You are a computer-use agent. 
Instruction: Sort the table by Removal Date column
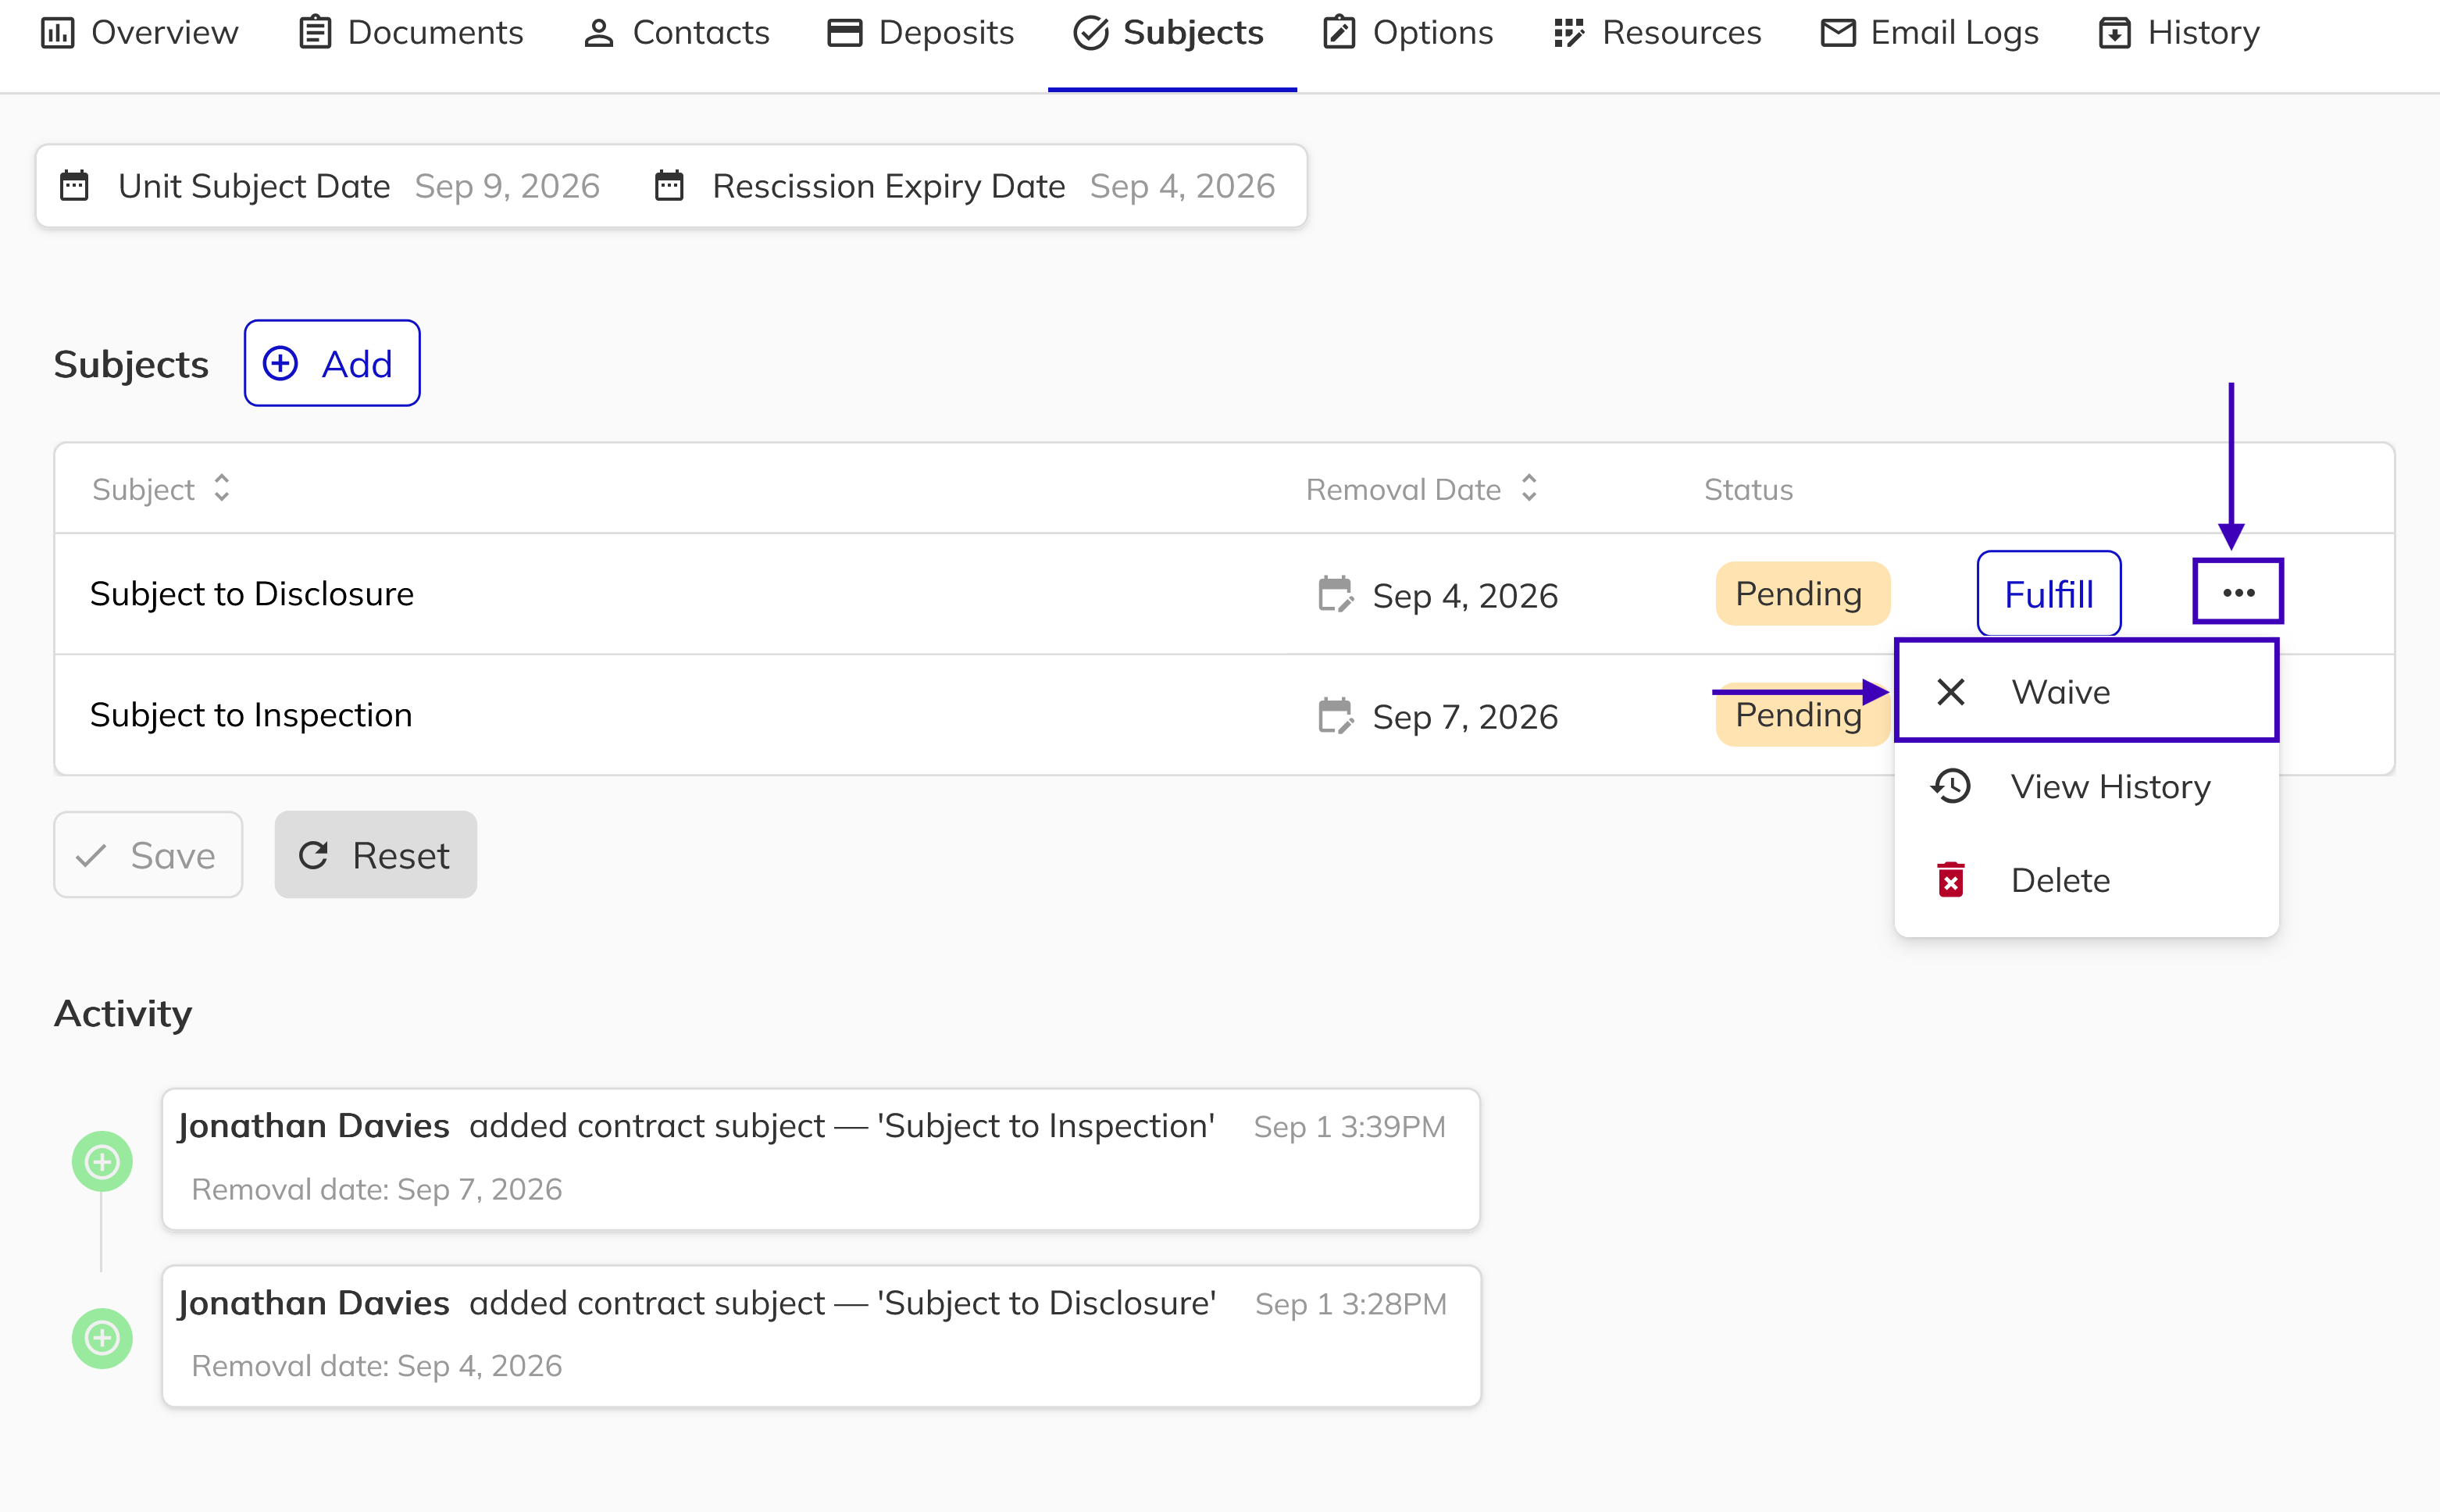[1421, 489]
